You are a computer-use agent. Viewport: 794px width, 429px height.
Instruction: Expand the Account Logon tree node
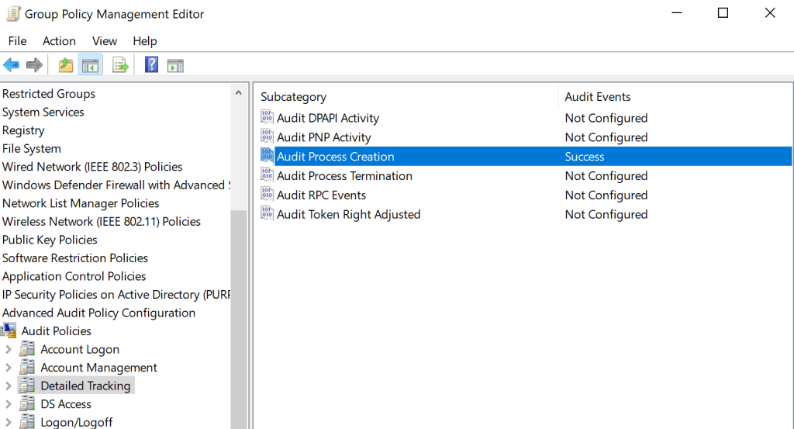9,350
